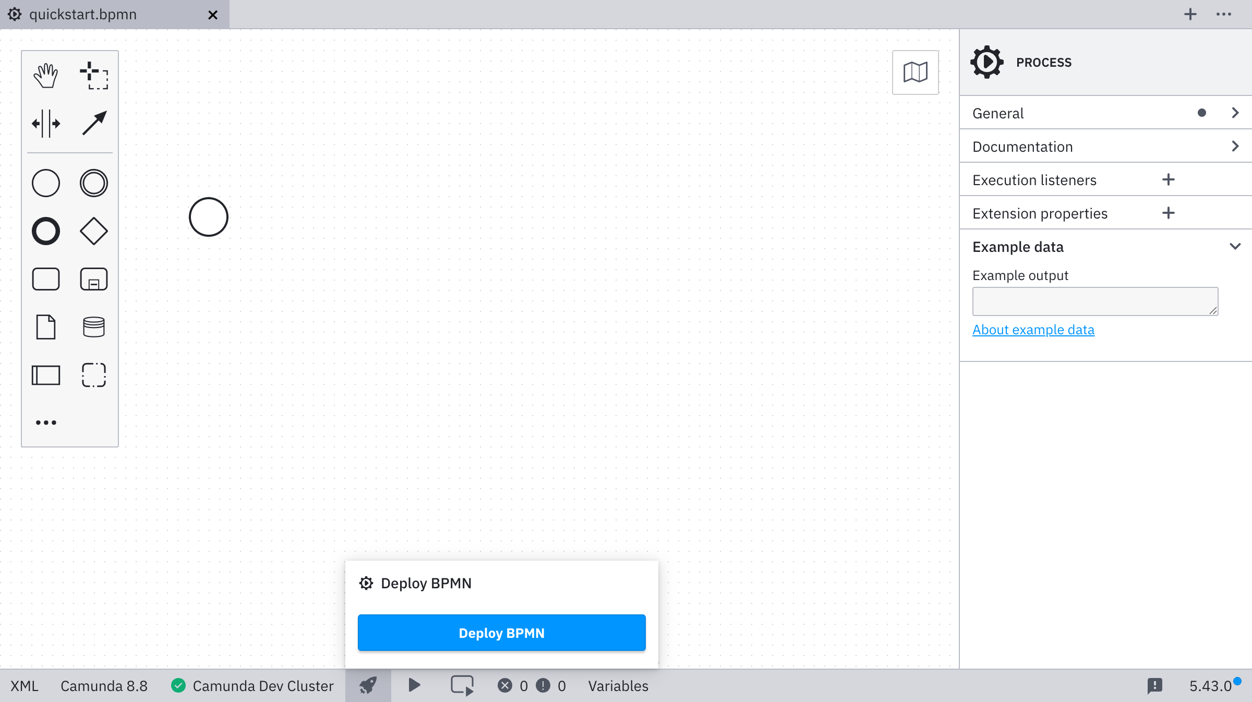Activate the hand tool
The width and height of the screenshot is (1252, 702).
point(46,76)
